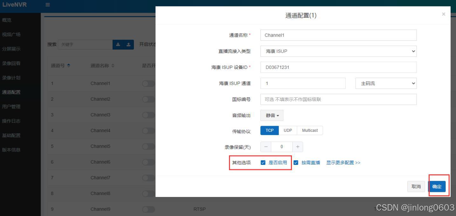Increase 录像保留 days with plus button
Viewport: 456px width, 216px height.
298,147
